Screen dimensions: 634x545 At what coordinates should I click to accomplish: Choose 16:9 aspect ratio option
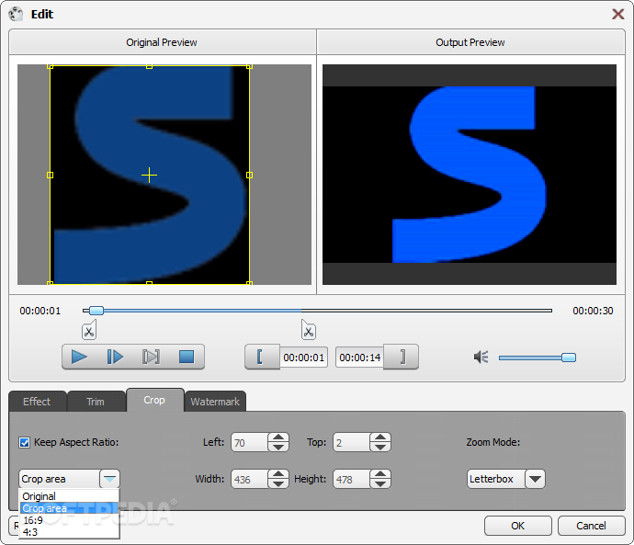[x=69, y=520]
